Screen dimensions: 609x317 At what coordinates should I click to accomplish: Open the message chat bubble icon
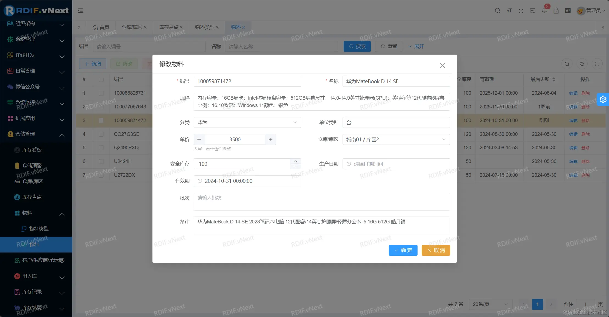coord(532,10)
